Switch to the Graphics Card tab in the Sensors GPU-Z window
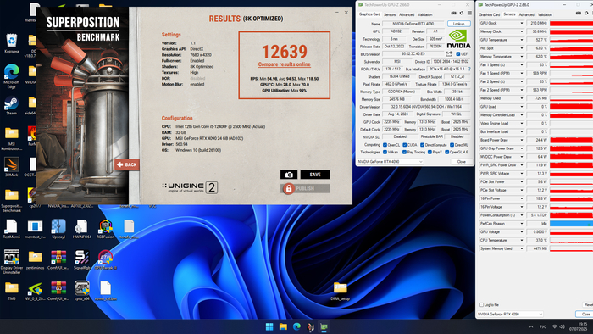The height and width of the screenshot is (334, 593). pyautogui.click(x=490, y=14)
